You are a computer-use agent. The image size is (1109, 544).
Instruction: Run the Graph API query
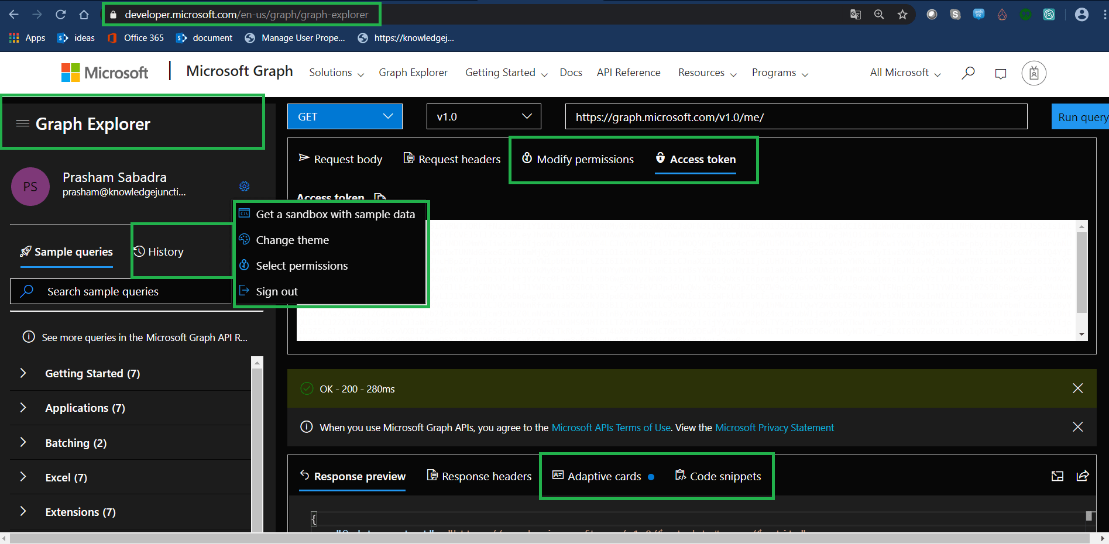(x=1081, y=116)
